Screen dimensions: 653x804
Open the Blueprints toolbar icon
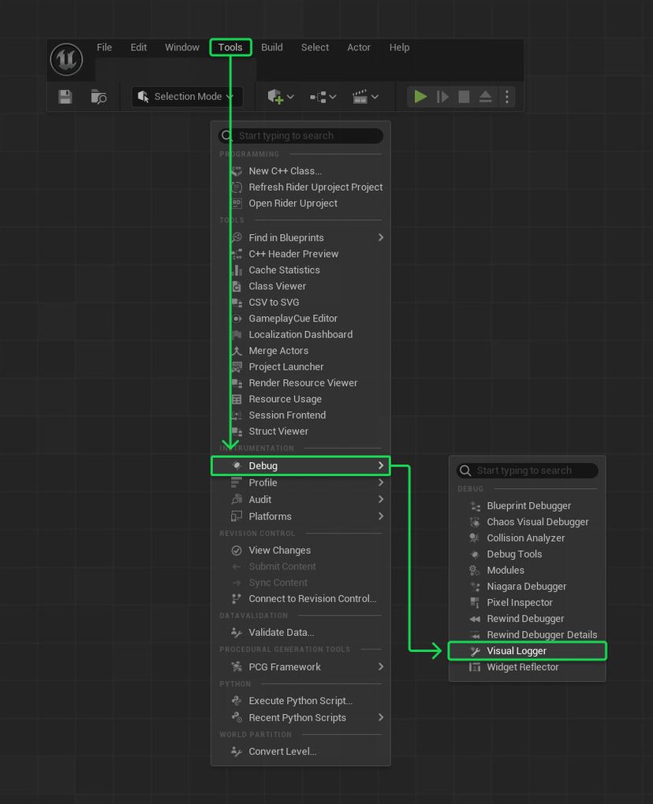[318, 96]
